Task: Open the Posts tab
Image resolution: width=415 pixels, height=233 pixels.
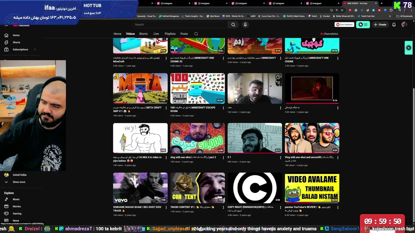Action: coord(184,34)
